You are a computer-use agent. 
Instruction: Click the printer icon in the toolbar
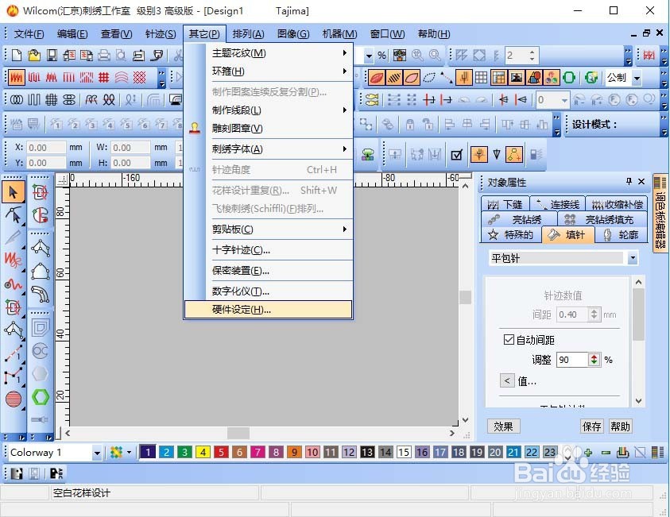(103, 55)
